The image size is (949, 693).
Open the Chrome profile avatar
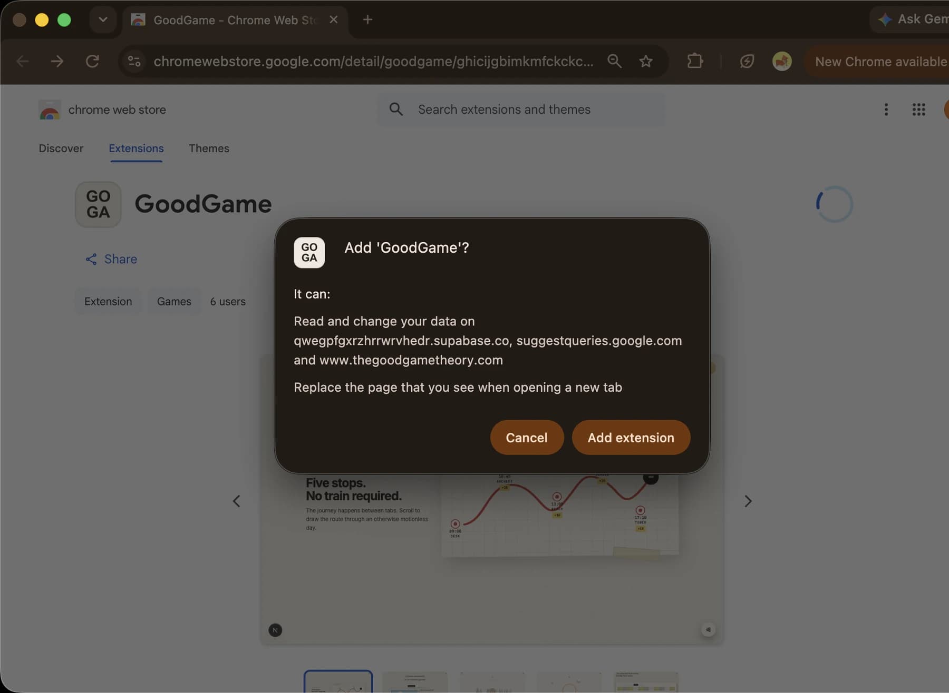782,62
